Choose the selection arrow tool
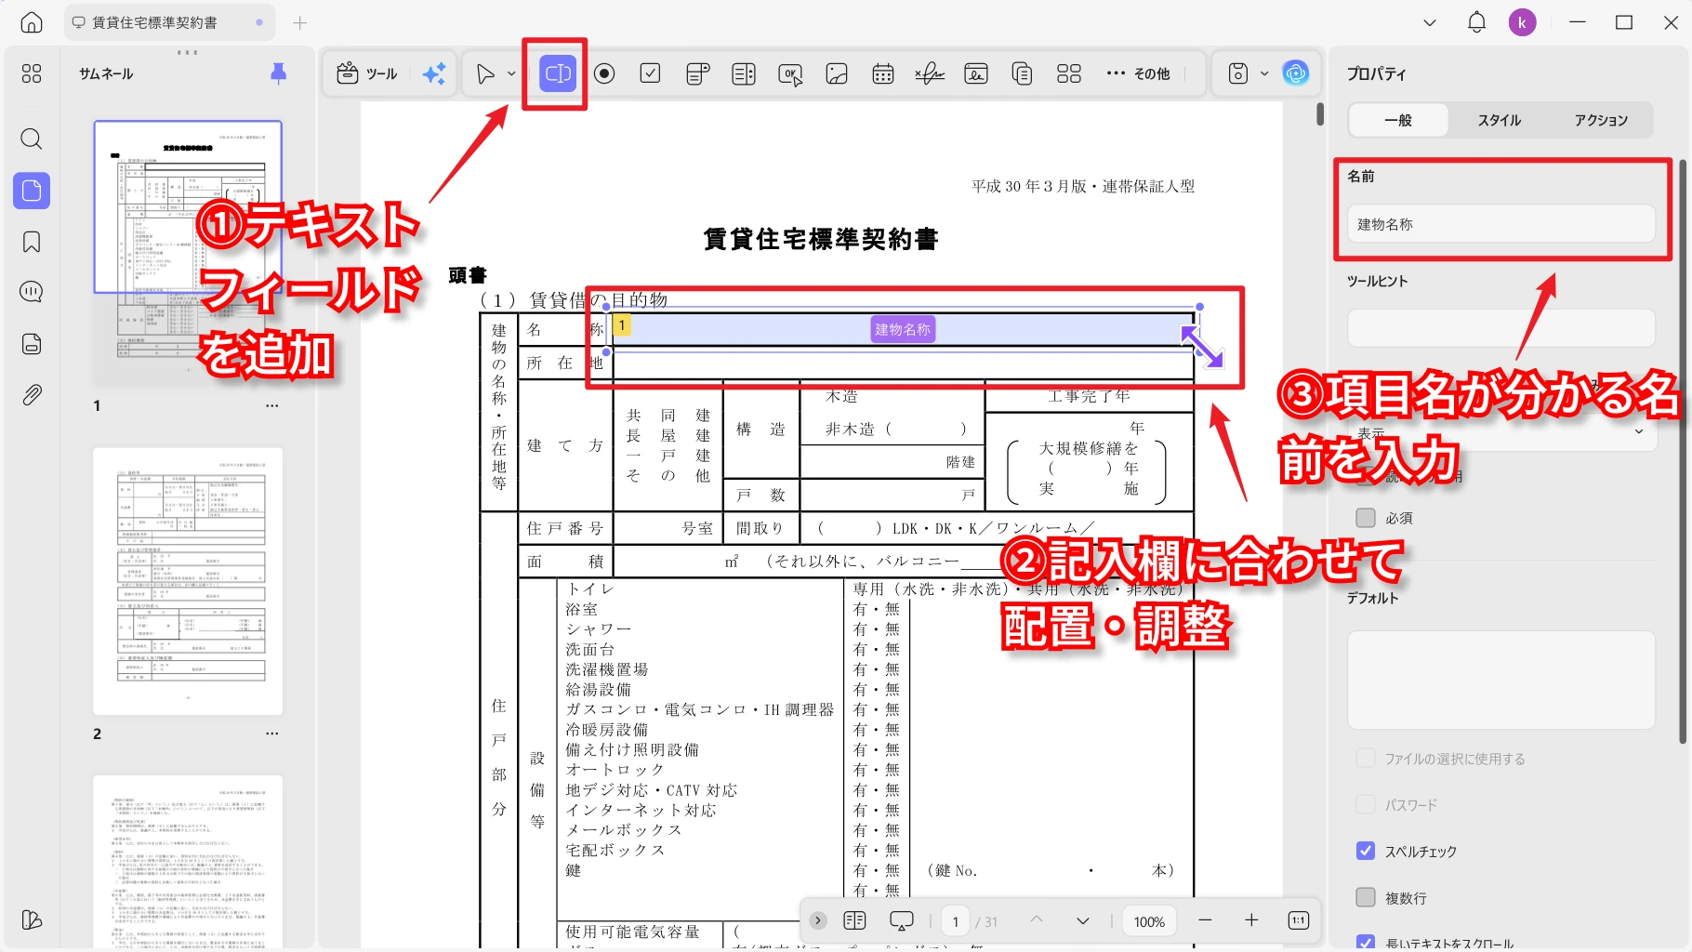Image resolution: width=1692 pixels, height=952 pixels. [x=485, y=73]
